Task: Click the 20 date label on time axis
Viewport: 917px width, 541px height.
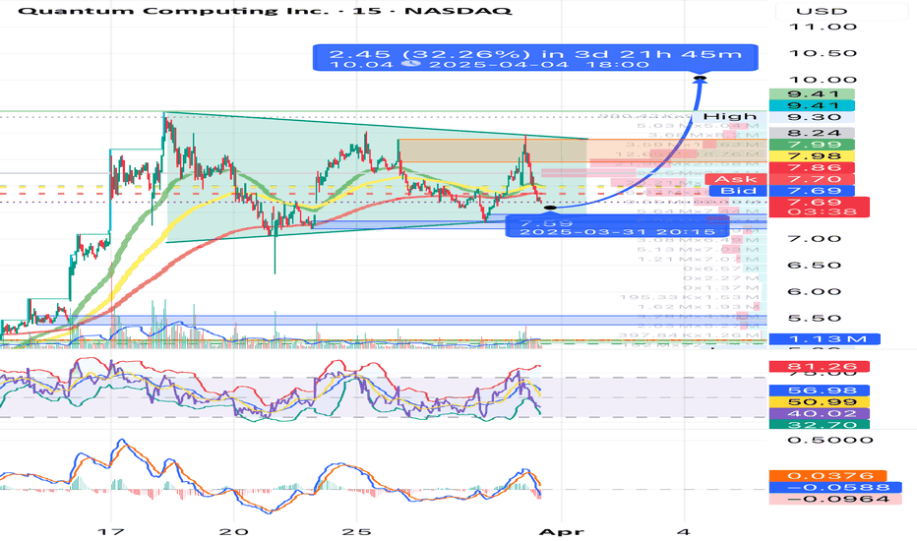Action: point(234,532)
